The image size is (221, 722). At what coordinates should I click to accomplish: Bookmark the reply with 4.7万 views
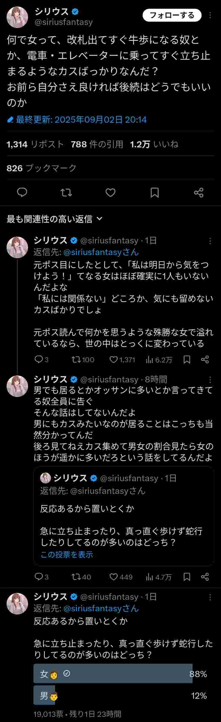(x=187, y=577)
